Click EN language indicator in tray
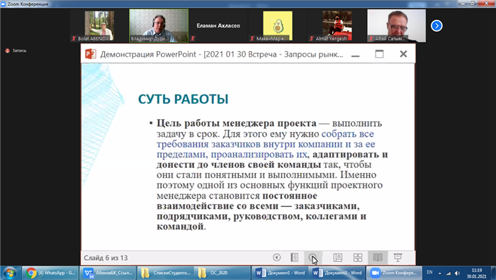The height and width of the screenshot is (280, 496). coord(429,272)
